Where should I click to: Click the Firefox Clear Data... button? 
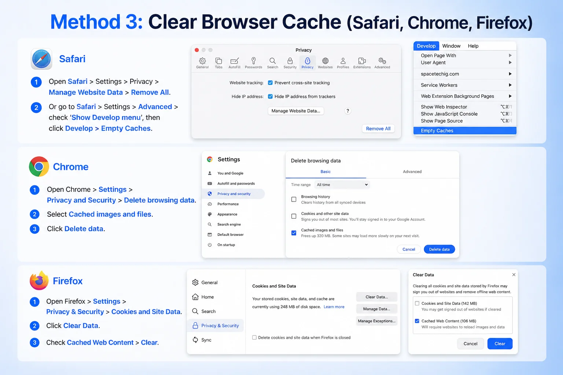click(x=376, y=297)
